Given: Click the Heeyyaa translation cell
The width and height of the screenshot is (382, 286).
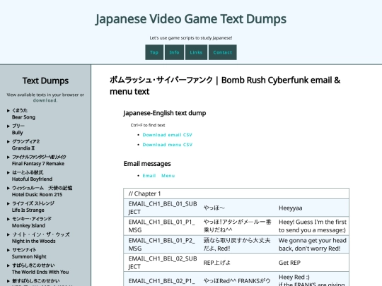Looking at the screenshot, I should click(x=313, y=208).
